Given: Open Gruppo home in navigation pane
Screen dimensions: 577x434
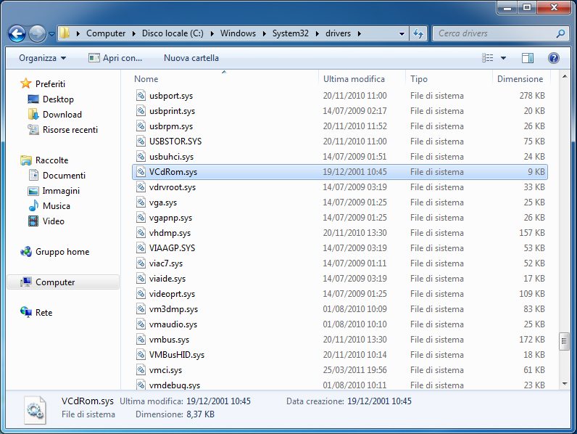Looking at the screenshot, I should point(62,252).
